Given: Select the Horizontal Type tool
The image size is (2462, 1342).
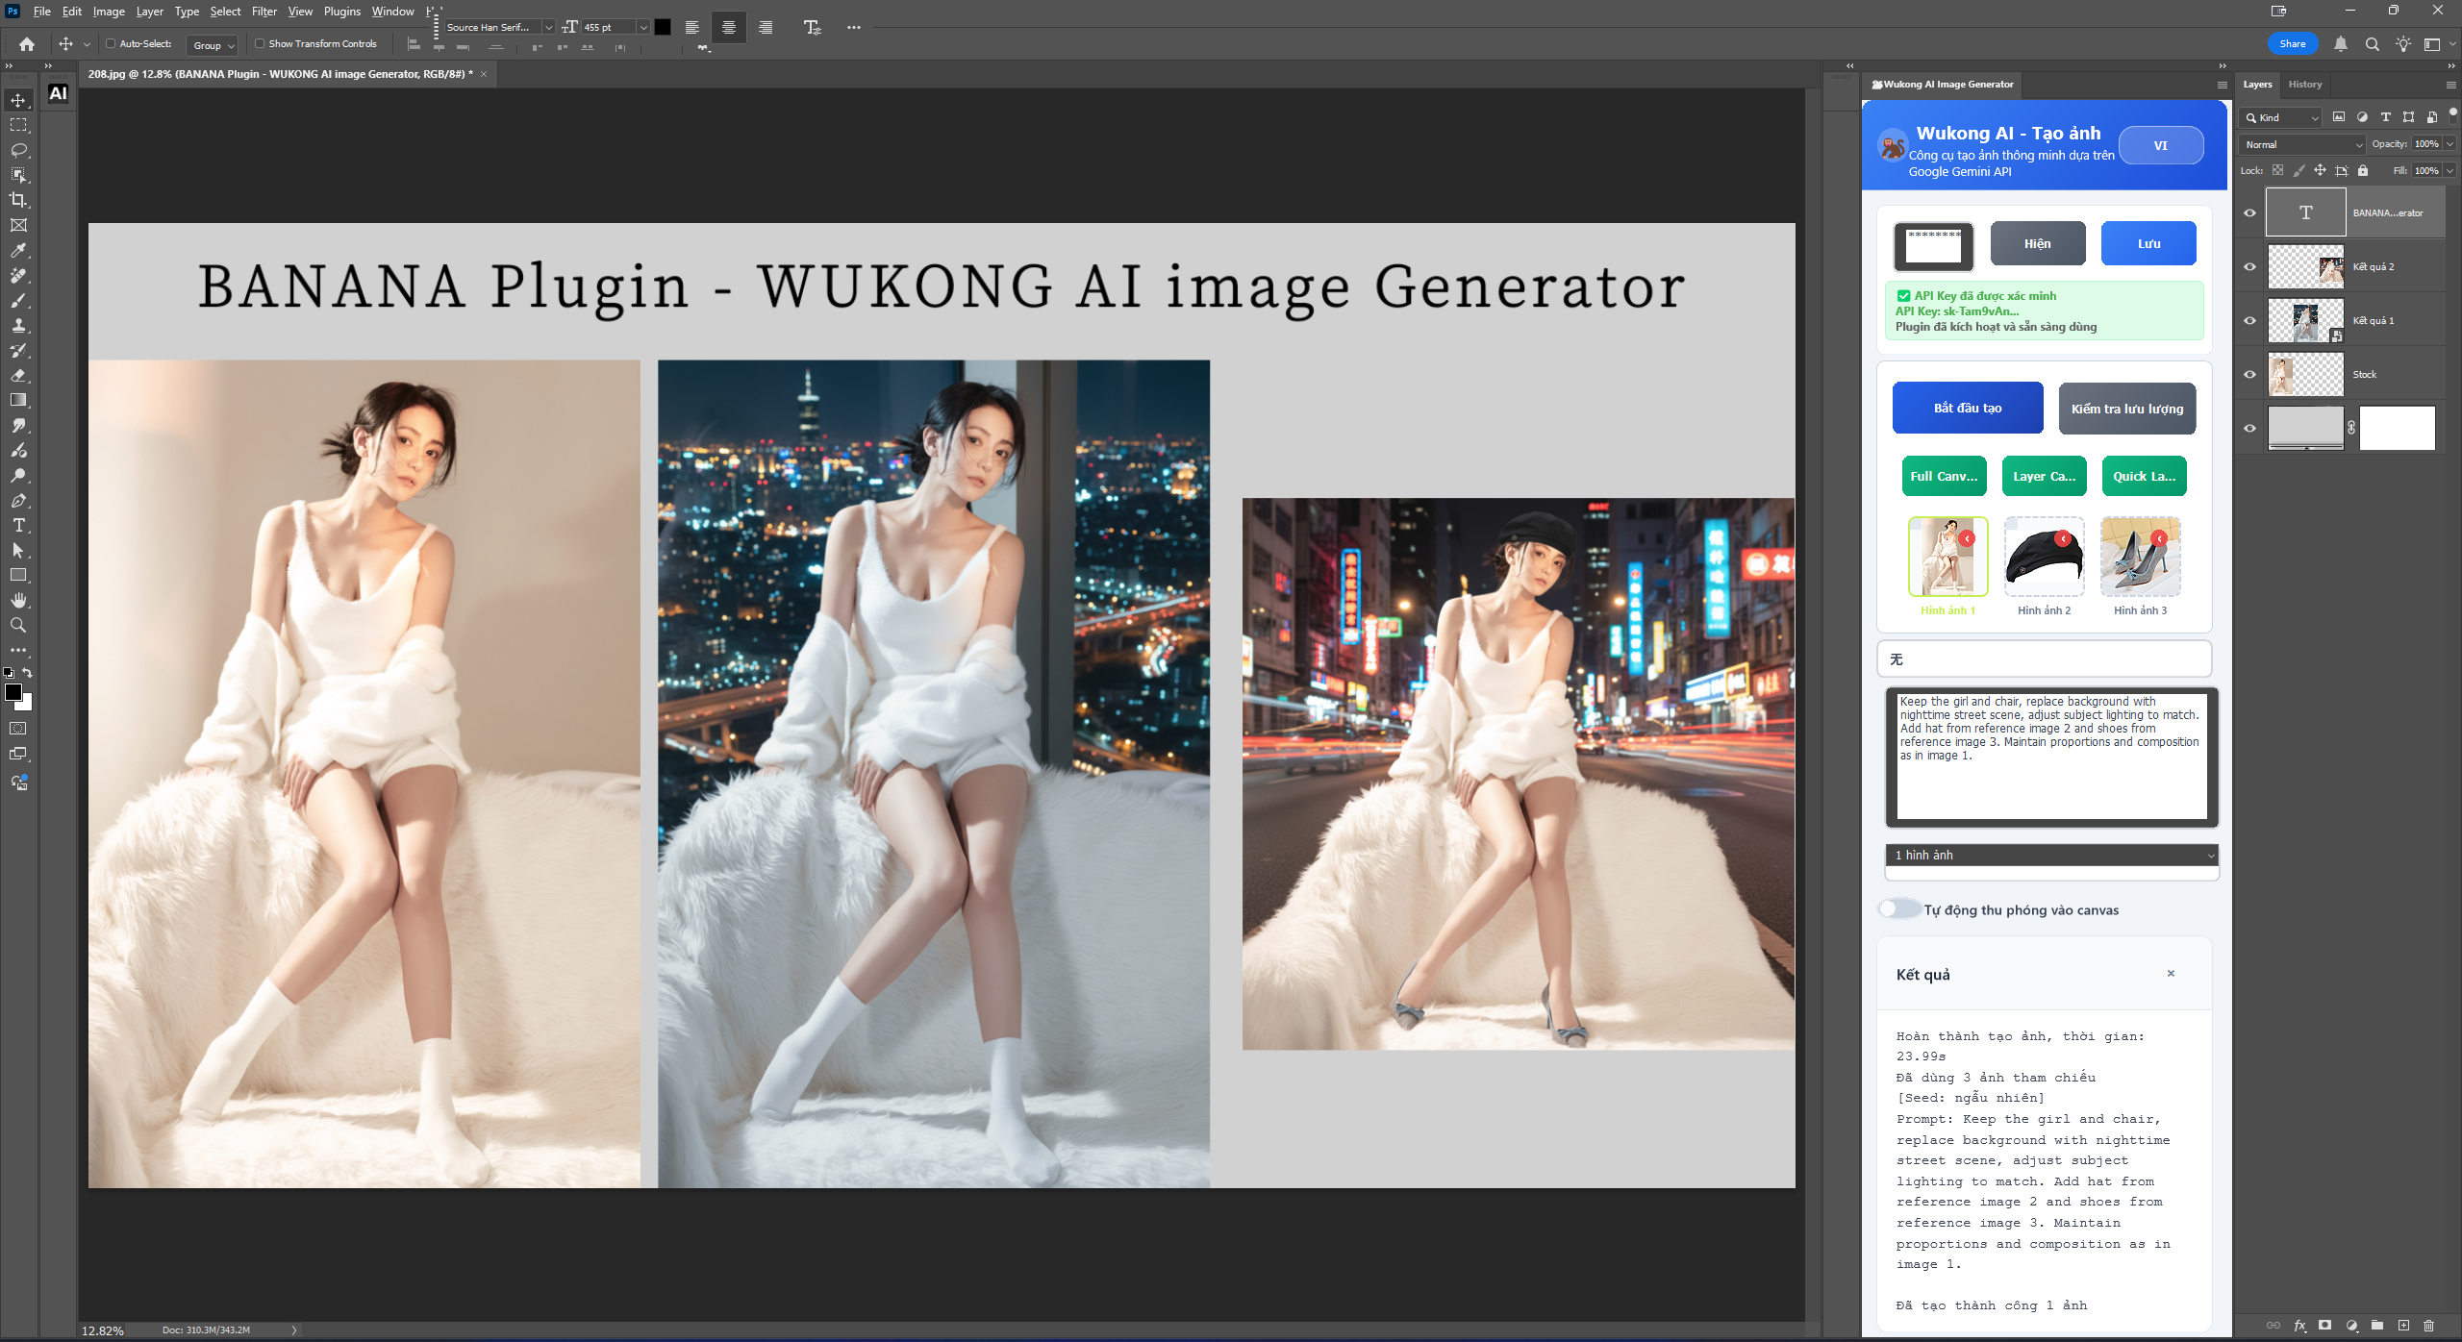Looking at the screenshot, I should [18, 525].
